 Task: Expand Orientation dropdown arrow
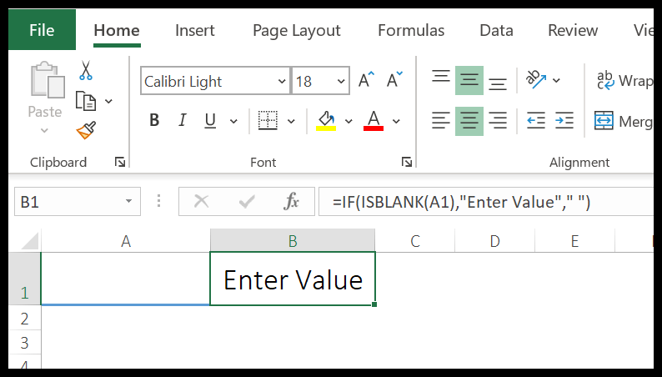click(556, 80)
